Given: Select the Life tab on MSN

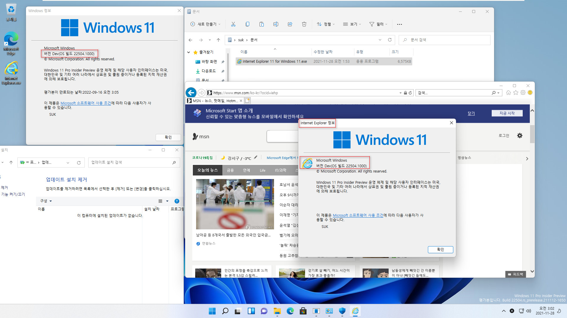Looking at the screenshot, I should click(263, 170).
